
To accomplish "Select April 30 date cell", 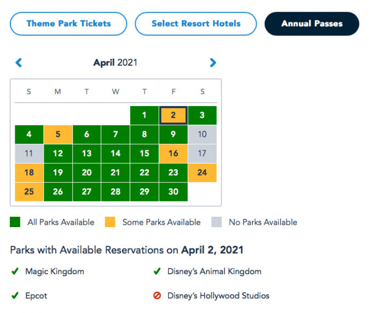I will 173,192.
